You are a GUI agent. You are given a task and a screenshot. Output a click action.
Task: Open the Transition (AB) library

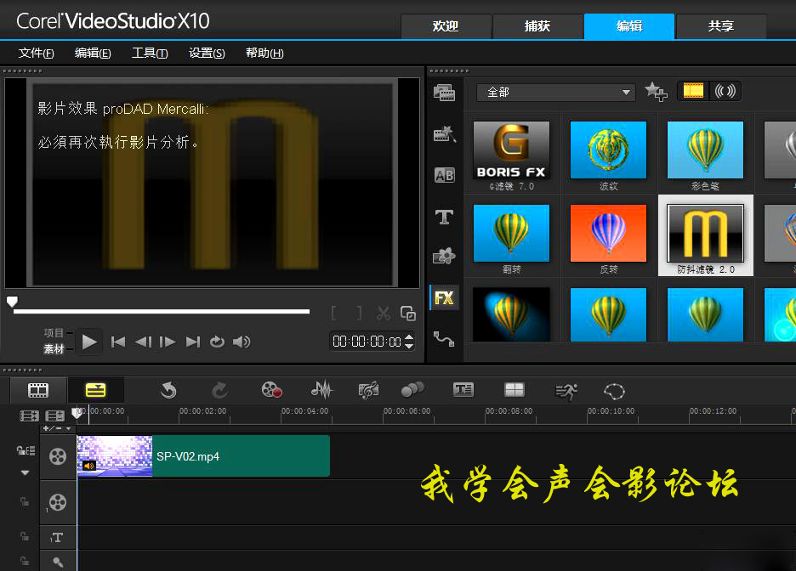click(444, 175)
